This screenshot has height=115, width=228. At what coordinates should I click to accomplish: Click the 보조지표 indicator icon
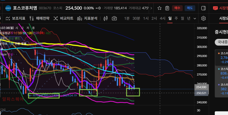[8, 18]
